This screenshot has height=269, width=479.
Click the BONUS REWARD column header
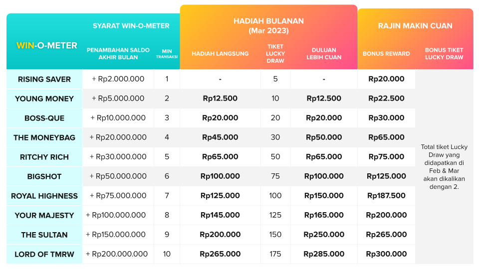(x=386, y=54)
